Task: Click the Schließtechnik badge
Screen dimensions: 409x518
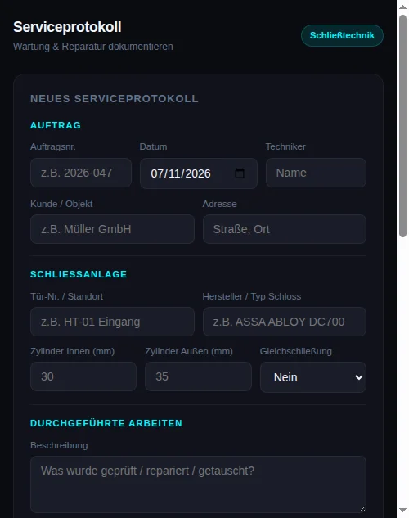Action: point(342,35)
